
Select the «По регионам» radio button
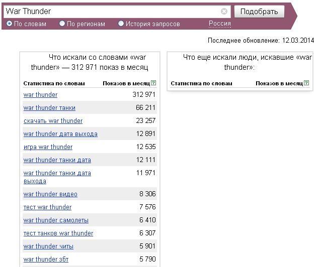62,24
